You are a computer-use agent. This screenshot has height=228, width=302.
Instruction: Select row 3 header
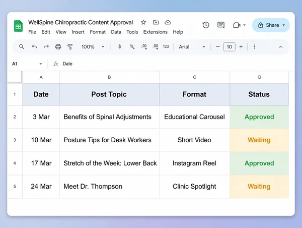tap(15, 140)
